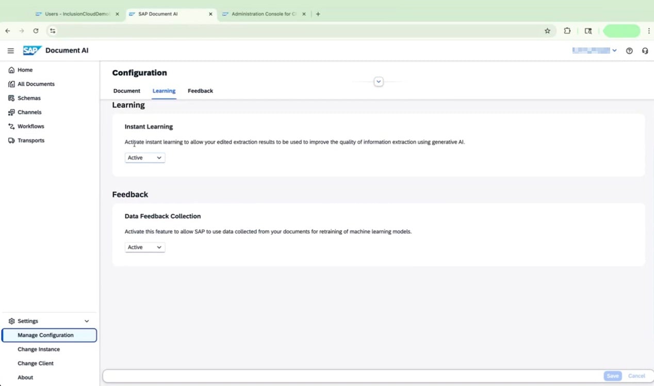Click the Data Feedback Collection heading
Screen dimensions: 654x386
coord(162,216)
